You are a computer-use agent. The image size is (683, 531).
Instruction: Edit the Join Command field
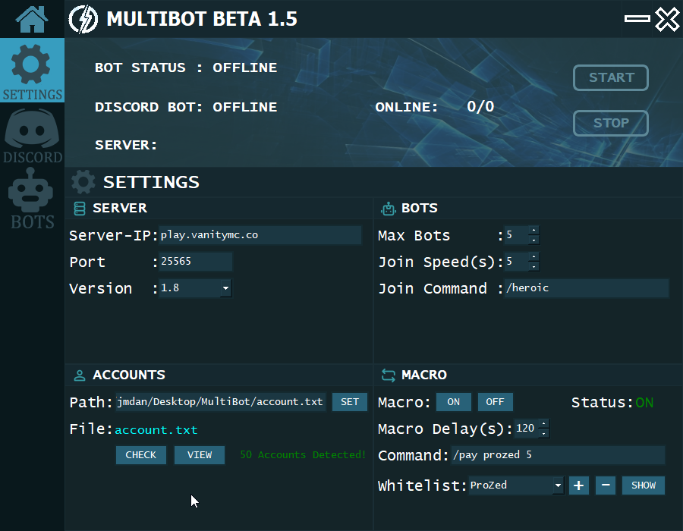click(587, 288)
